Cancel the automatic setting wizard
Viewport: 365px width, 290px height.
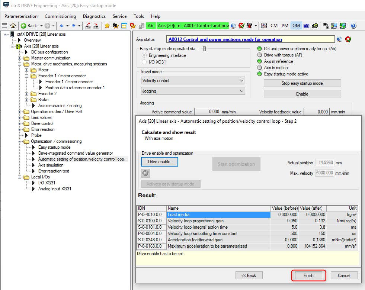pos(344,275)
